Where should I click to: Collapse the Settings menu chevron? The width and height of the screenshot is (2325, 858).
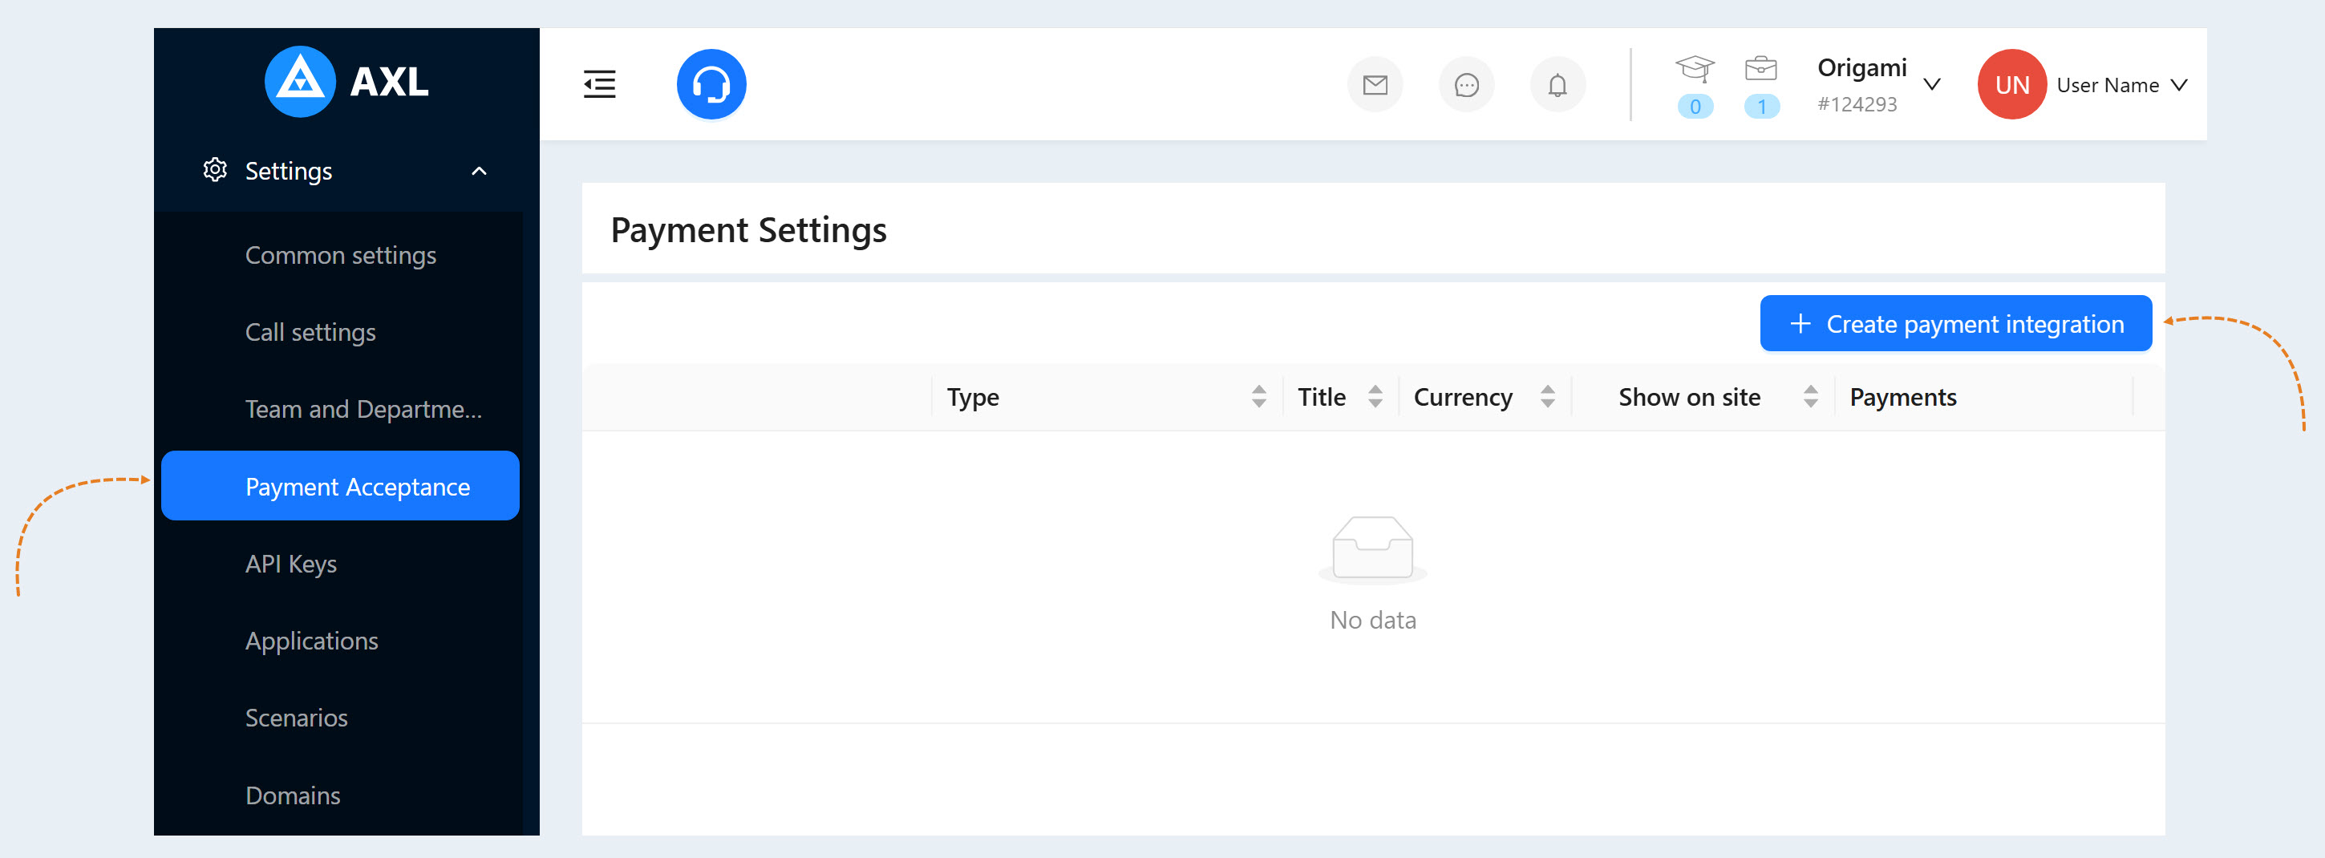480,171
